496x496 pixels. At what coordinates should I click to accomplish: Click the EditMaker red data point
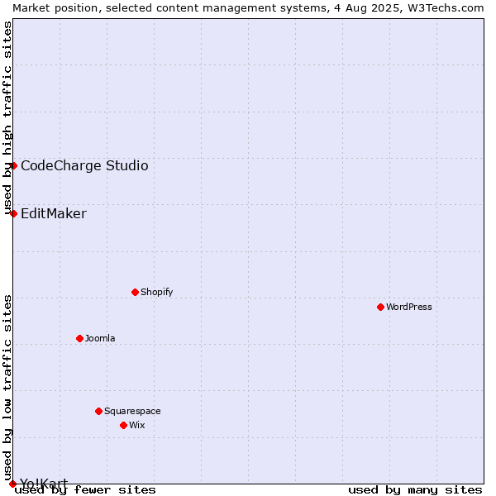point(13,214)
